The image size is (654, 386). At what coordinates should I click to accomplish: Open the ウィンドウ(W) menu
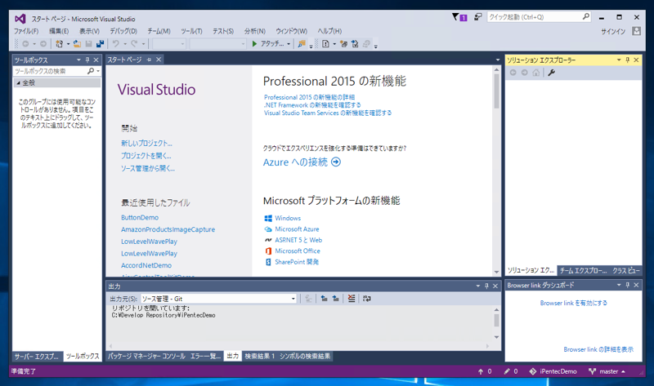[x=291, y=31]
